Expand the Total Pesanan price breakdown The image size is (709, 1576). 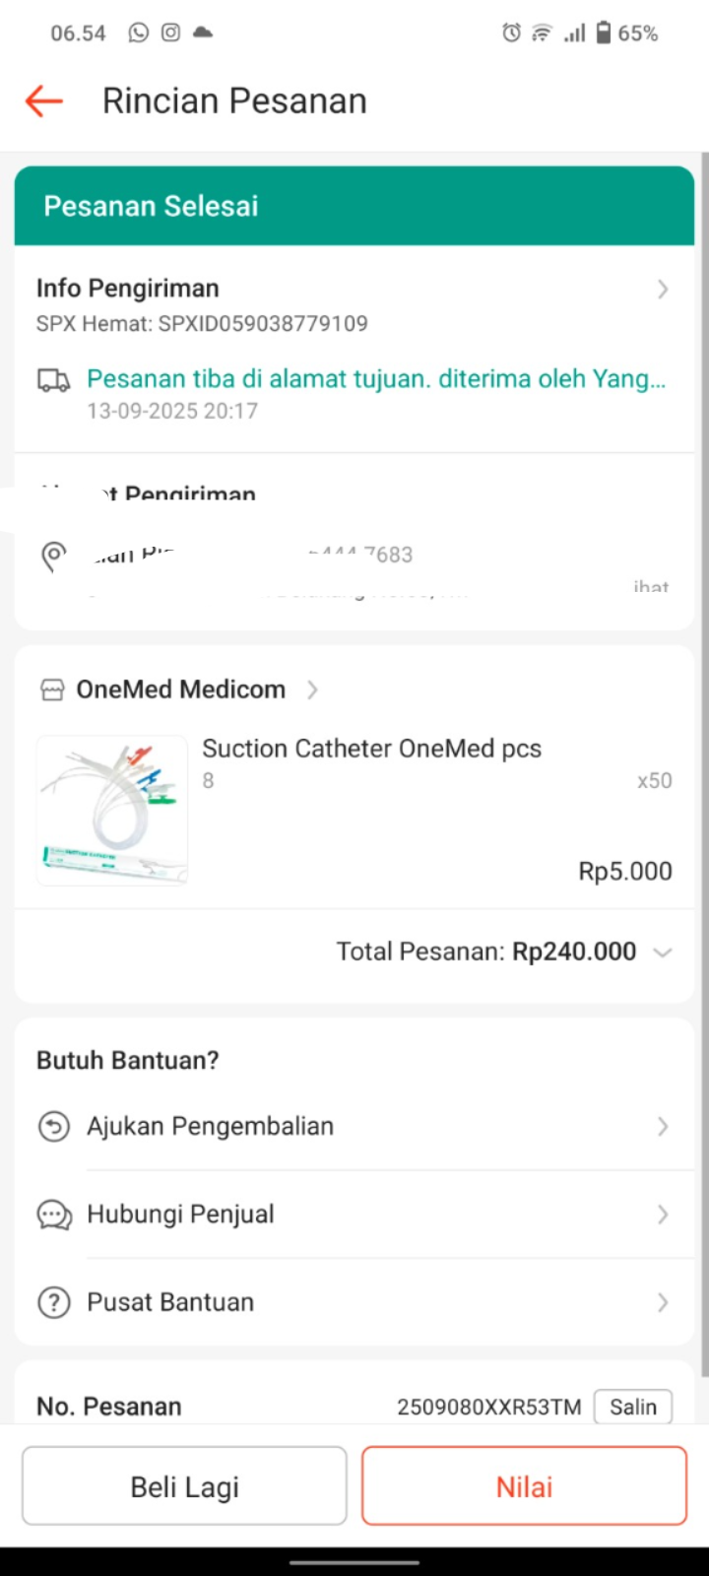[663, 952]
